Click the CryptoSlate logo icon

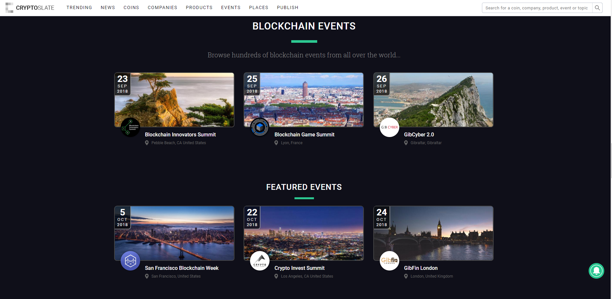(9, 8)
